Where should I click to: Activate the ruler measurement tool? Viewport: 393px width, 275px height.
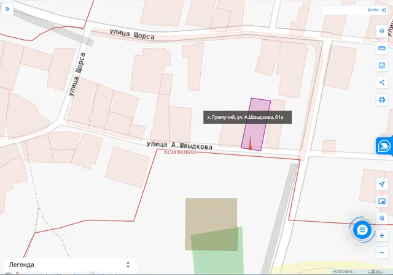pos(382,48)
